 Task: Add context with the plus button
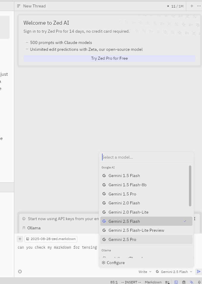pos(20,239)
